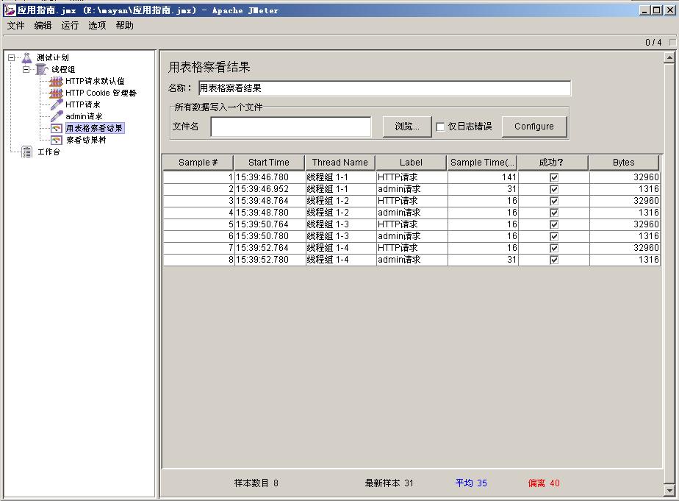
Task: Select HTTP请求默认值 tree item
Action: click(x=95, y=81)
